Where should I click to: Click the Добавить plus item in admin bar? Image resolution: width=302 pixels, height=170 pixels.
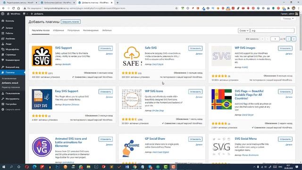[x=37, y=14]
